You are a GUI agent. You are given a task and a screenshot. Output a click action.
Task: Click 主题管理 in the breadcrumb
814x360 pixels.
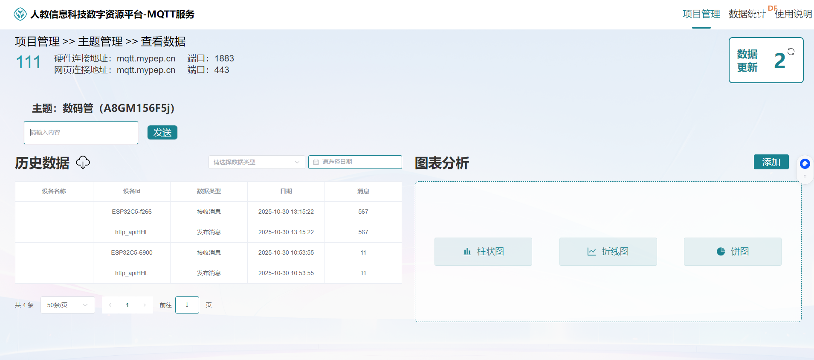coord(100,41)
